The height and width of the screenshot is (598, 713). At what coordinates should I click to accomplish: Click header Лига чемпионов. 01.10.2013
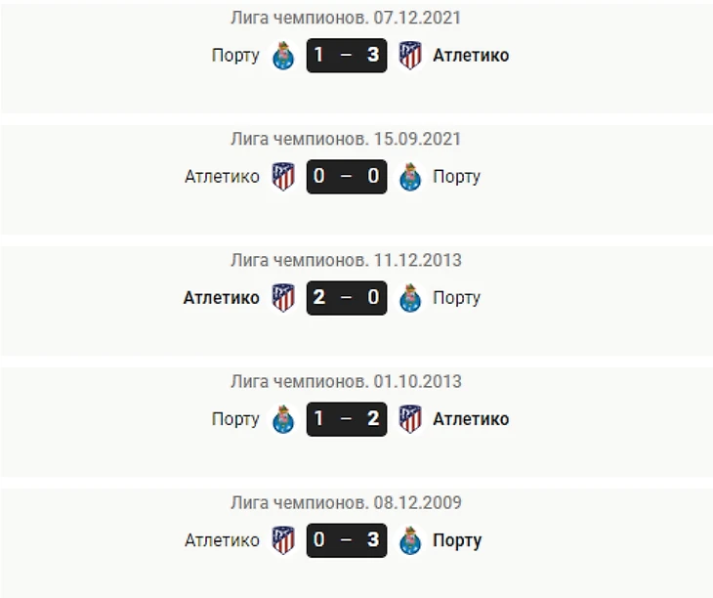point(347,381)
